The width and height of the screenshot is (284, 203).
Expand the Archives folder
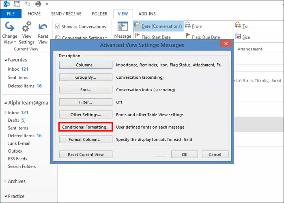click(x=5, y=181)
